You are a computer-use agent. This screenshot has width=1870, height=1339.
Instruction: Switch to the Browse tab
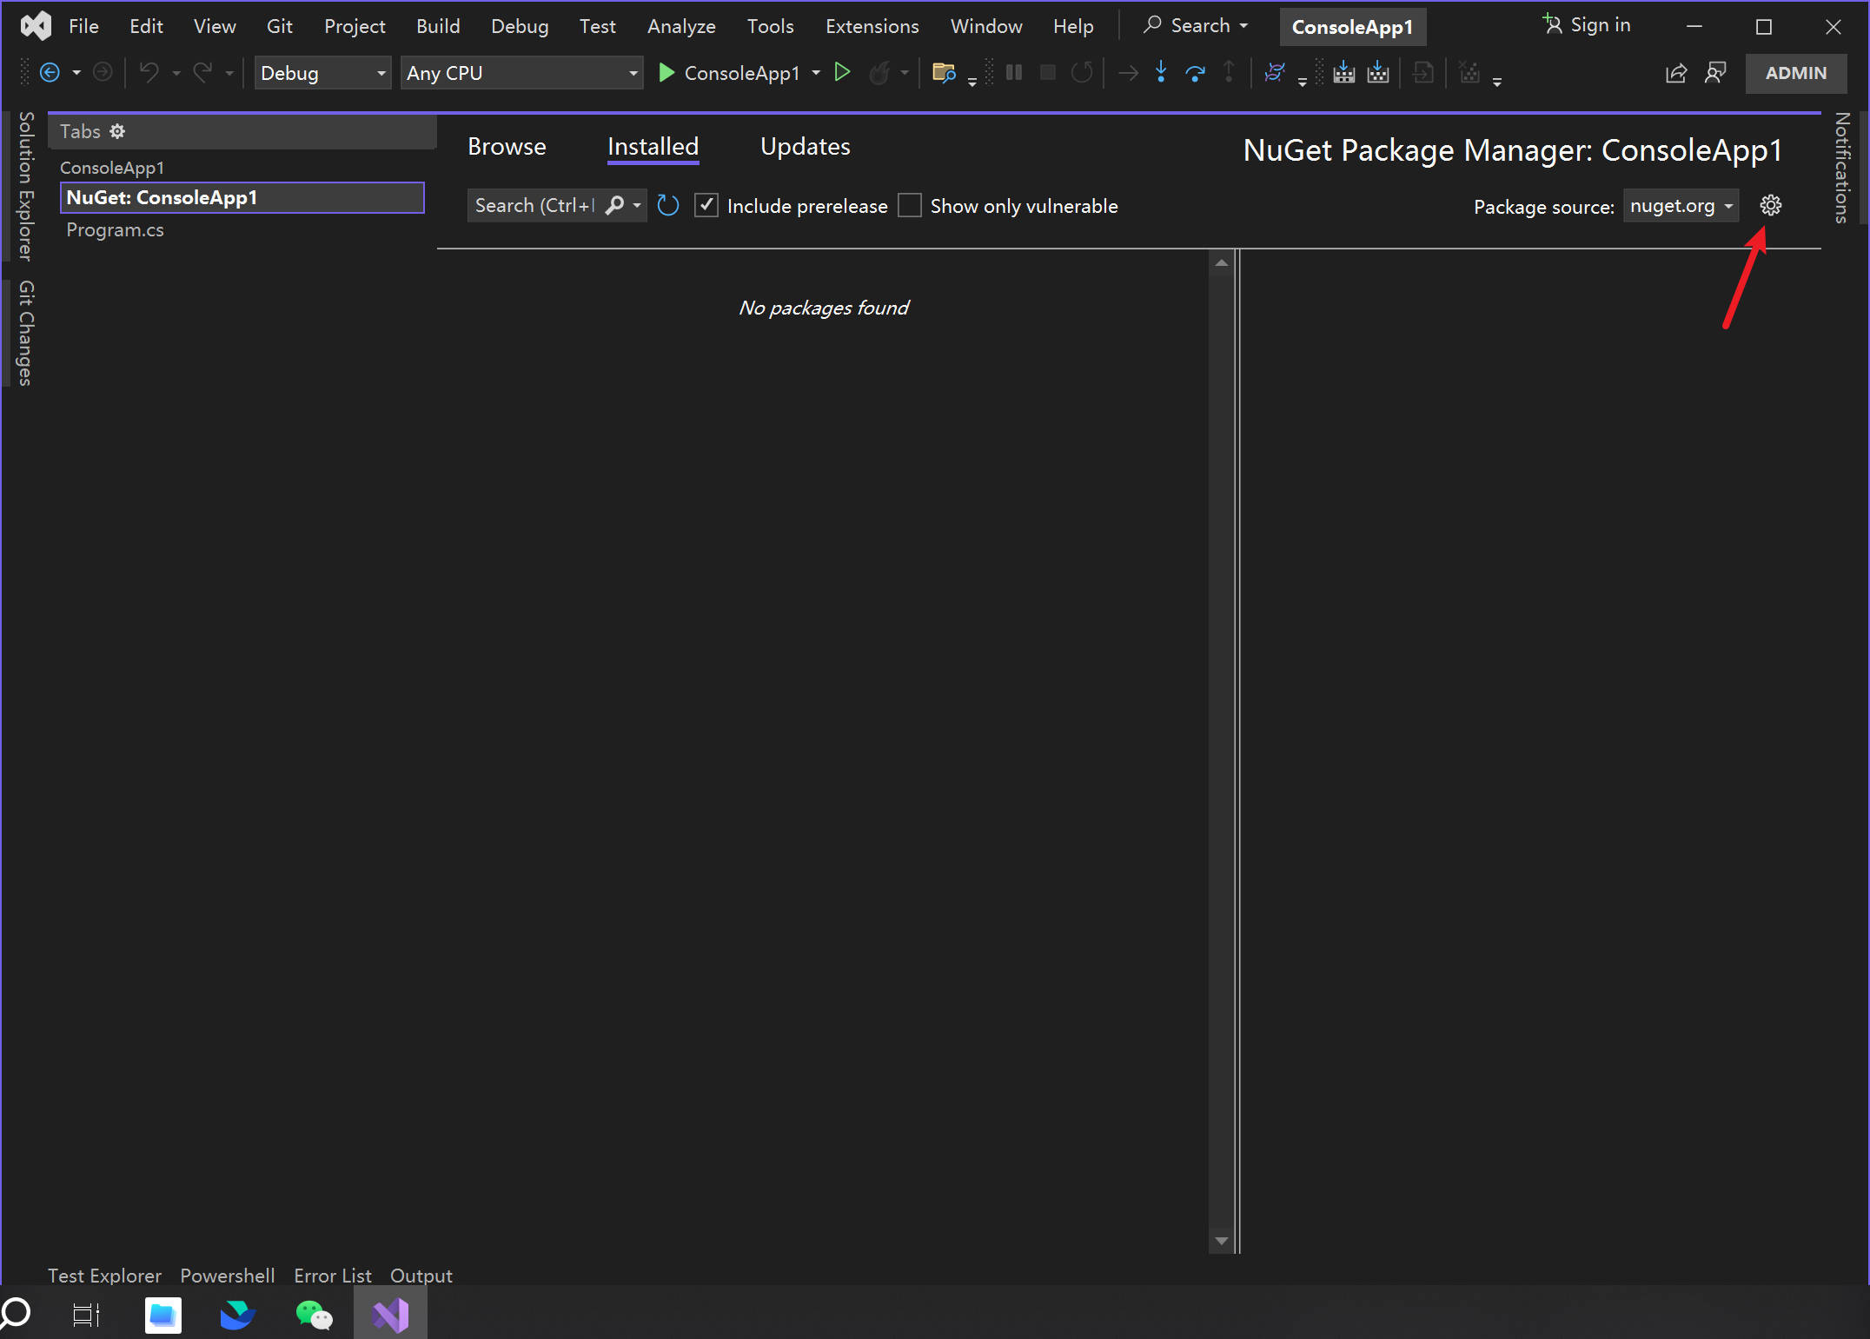coord(507,147)
